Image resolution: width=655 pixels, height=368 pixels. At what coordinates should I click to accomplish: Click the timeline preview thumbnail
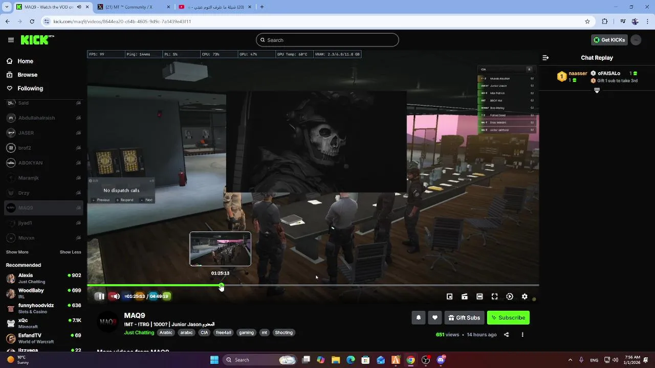click(221, 249)
